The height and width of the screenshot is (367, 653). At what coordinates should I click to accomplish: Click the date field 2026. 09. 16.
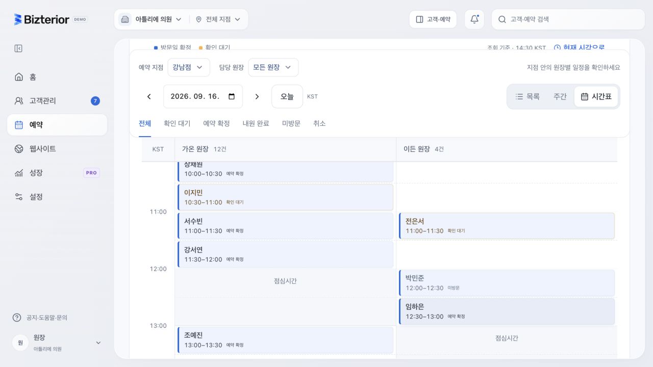coord(203,96)
